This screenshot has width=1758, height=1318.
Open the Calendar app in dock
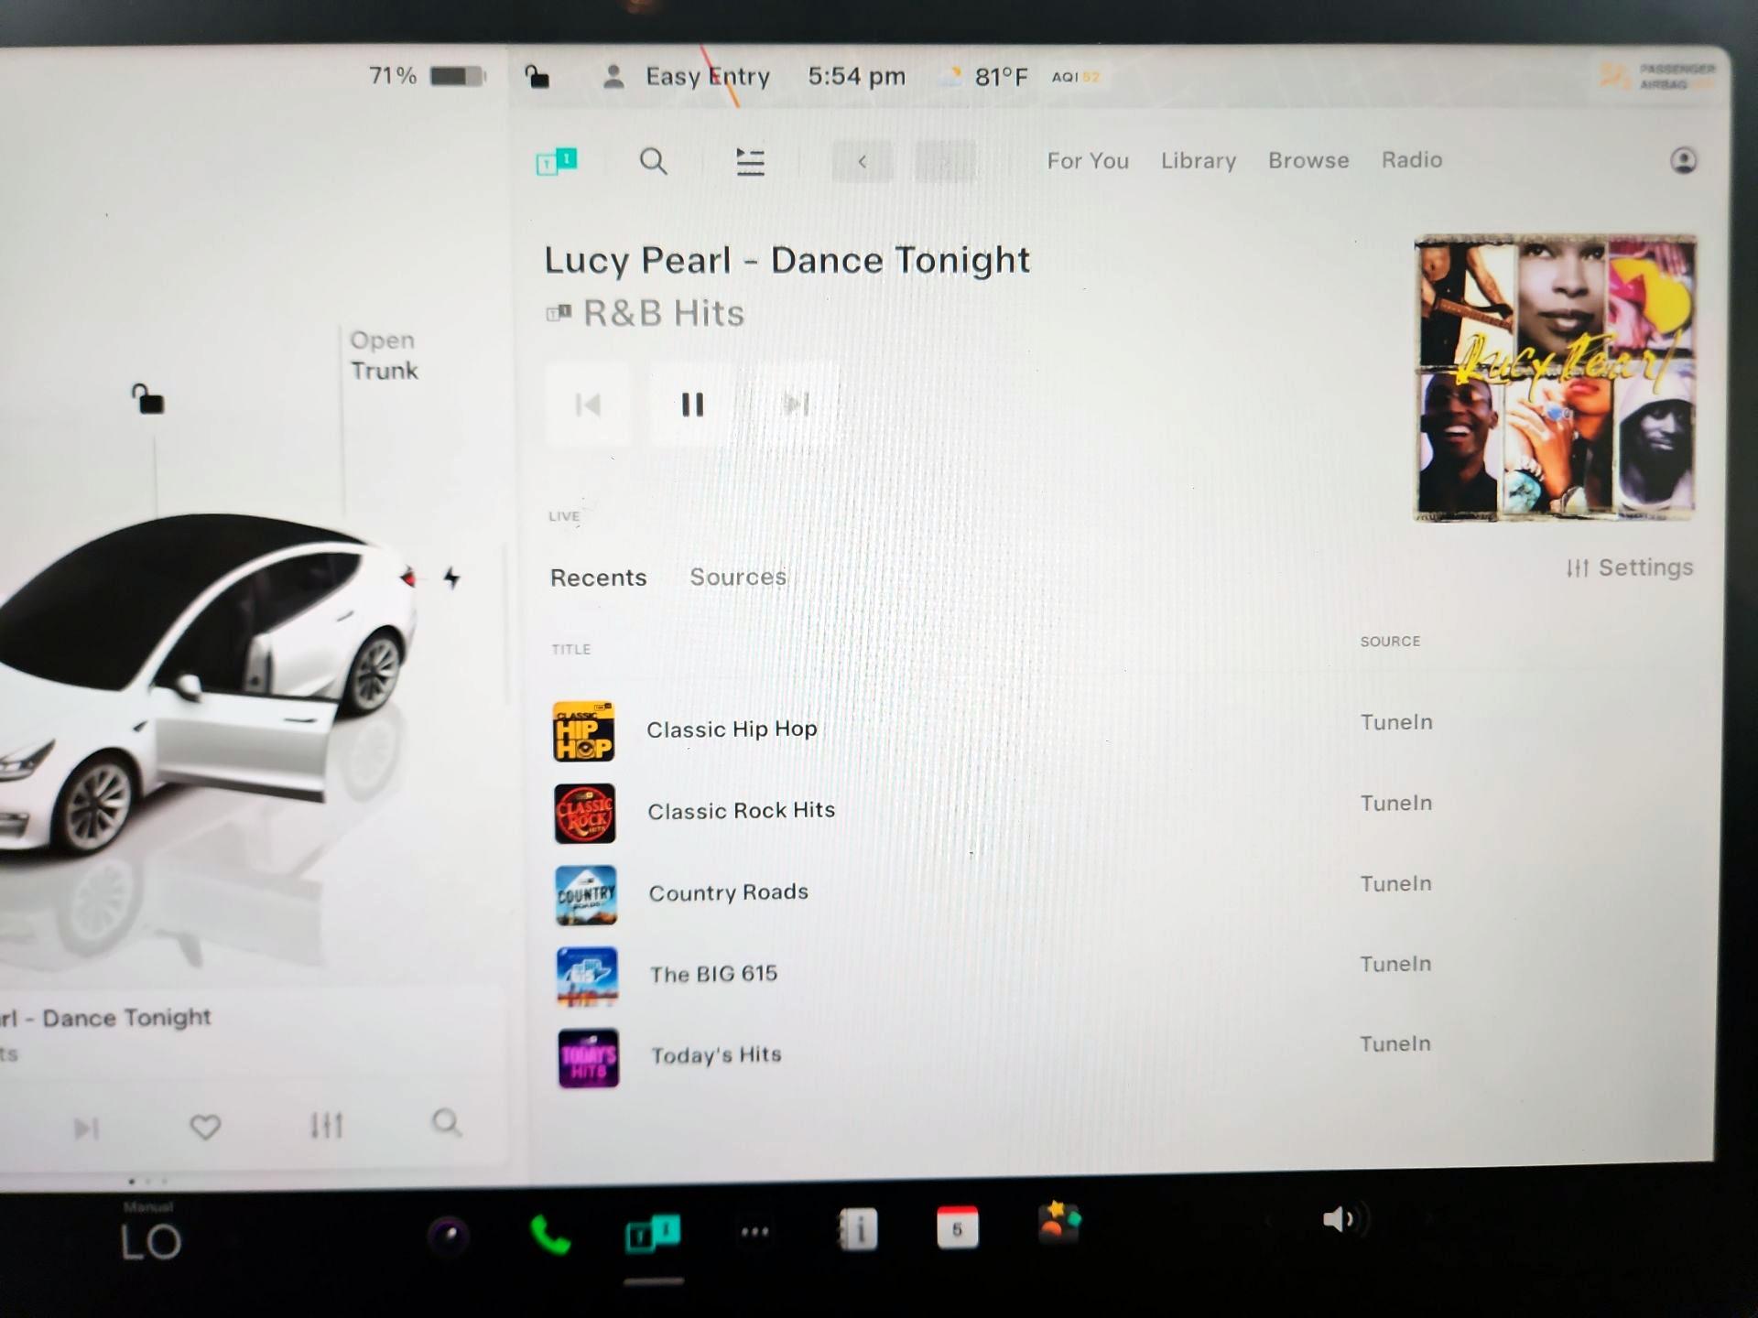(958, 1227)
